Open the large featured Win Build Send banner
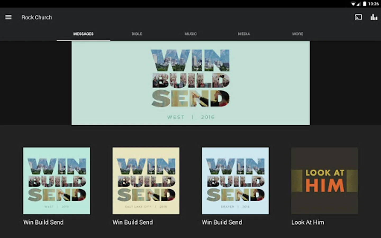This screenshot has height=238, width=381. [190, 83]
